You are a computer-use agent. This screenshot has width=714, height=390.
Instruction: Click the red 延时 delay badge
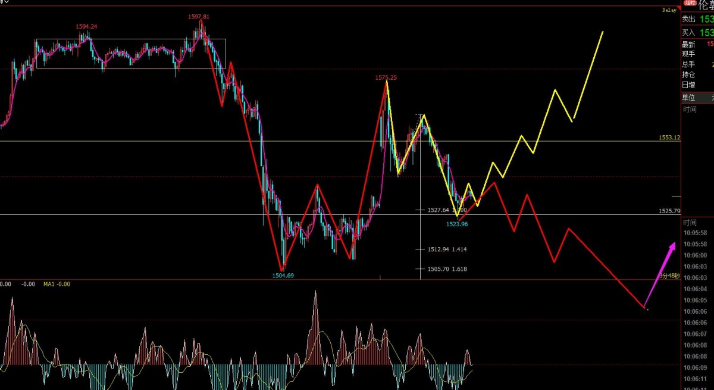tap(690, 3)
